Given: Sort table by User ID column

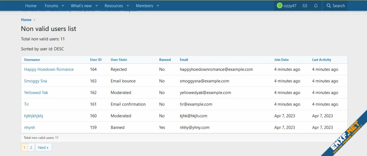Looking at the screenshot, I should (x=96, y=60).
